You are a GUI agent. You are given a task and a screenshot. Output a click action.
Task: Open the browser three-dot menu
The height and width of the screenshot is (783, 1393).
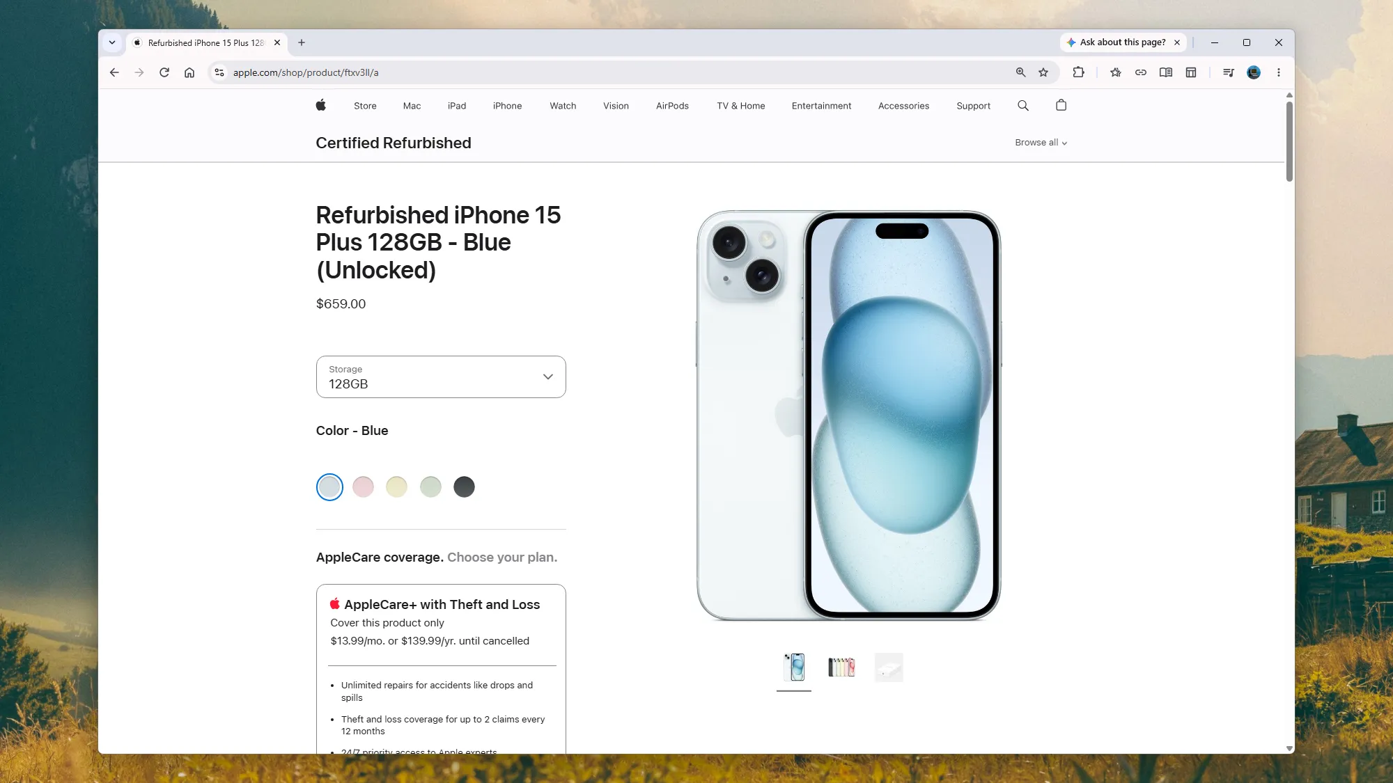1279,72
